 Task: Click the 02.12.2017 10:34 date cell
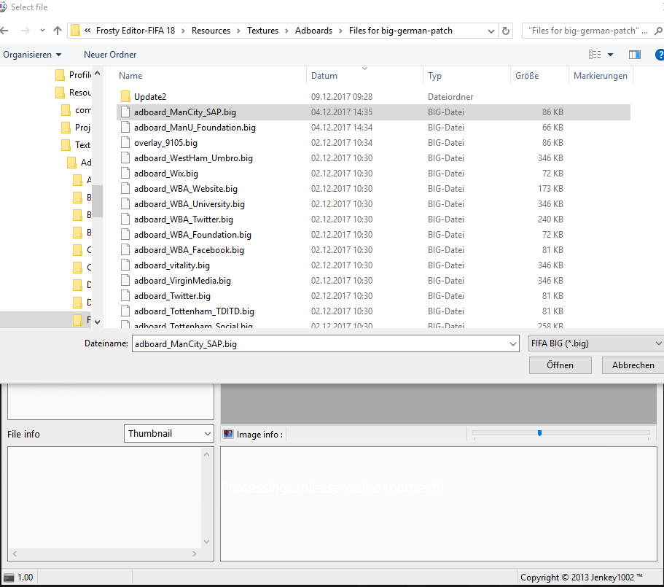342,143
